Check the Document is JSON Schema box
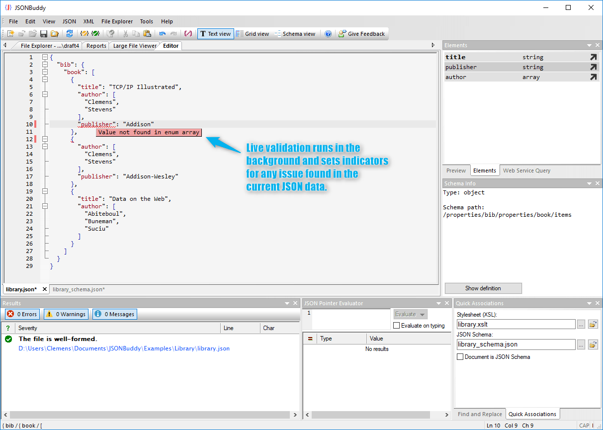This screenshot has width=603, height=430. pyautogui.click(x=460, y=356)
